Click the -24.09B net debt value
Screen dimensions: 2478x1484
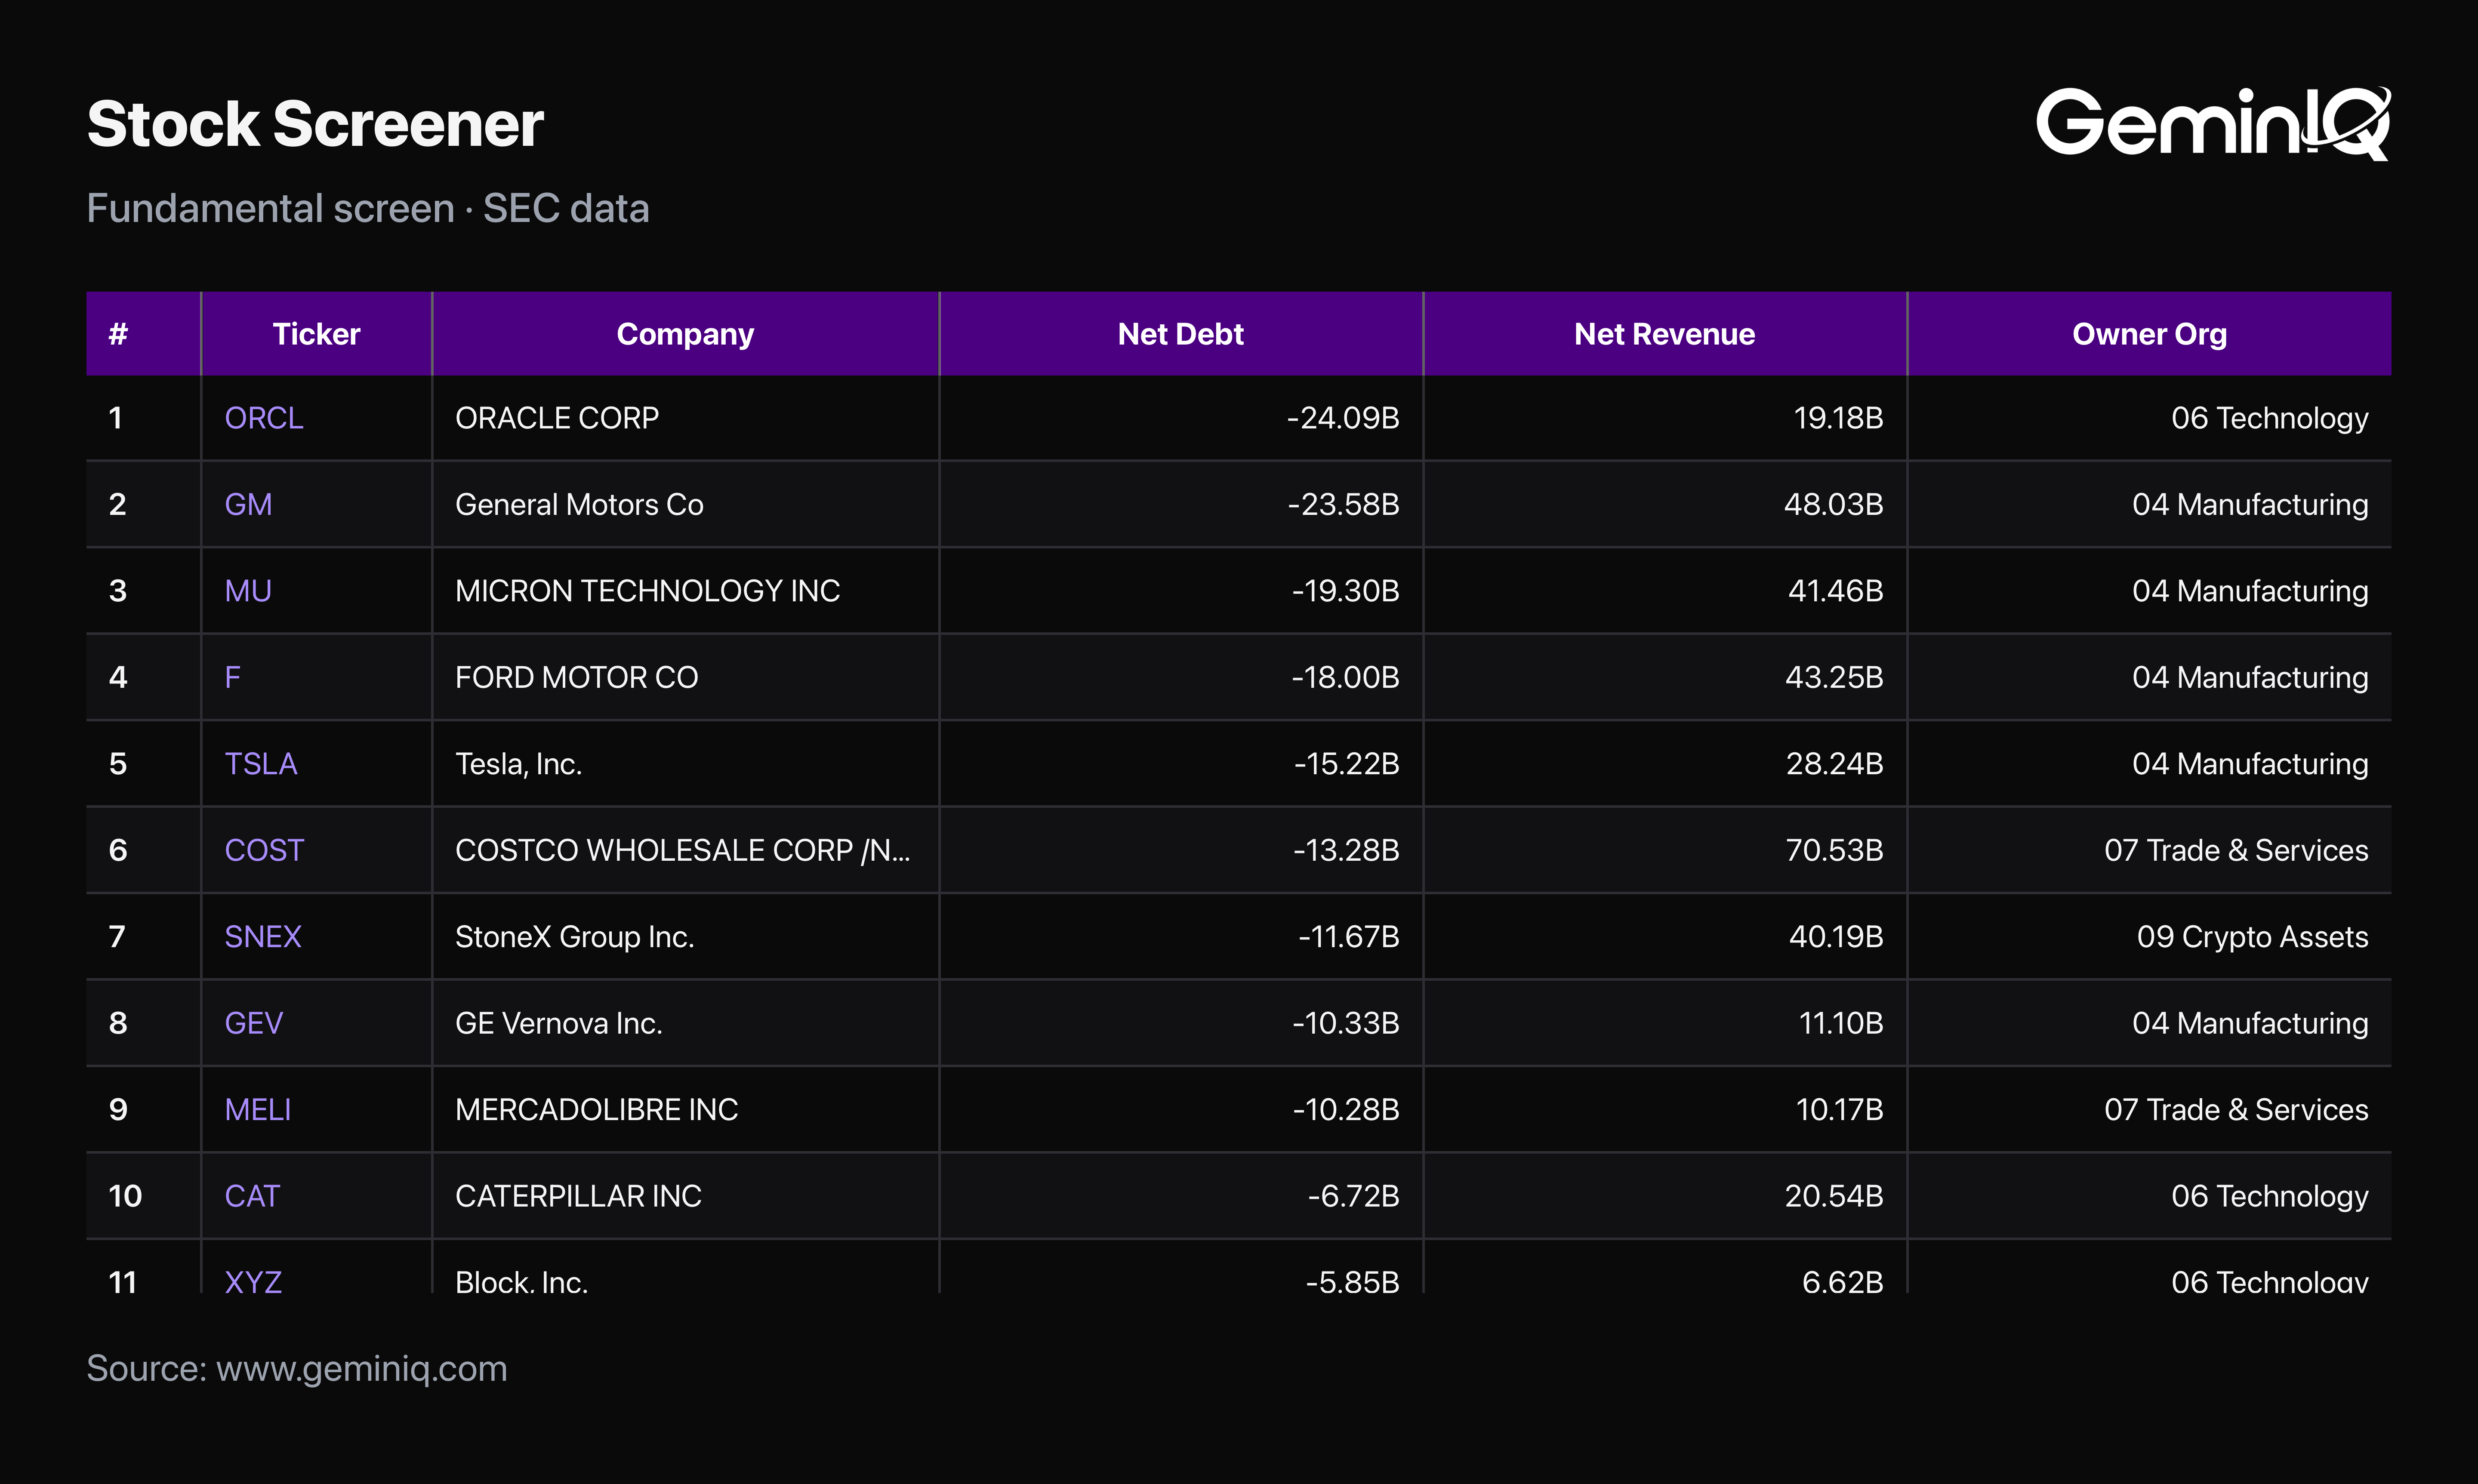[1343, 418]
